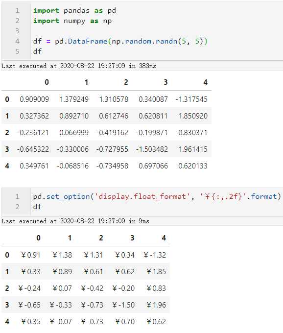The image size is (283, 333).
Task: Click column header 2 in the formatted table
Action: click(101, 238)
